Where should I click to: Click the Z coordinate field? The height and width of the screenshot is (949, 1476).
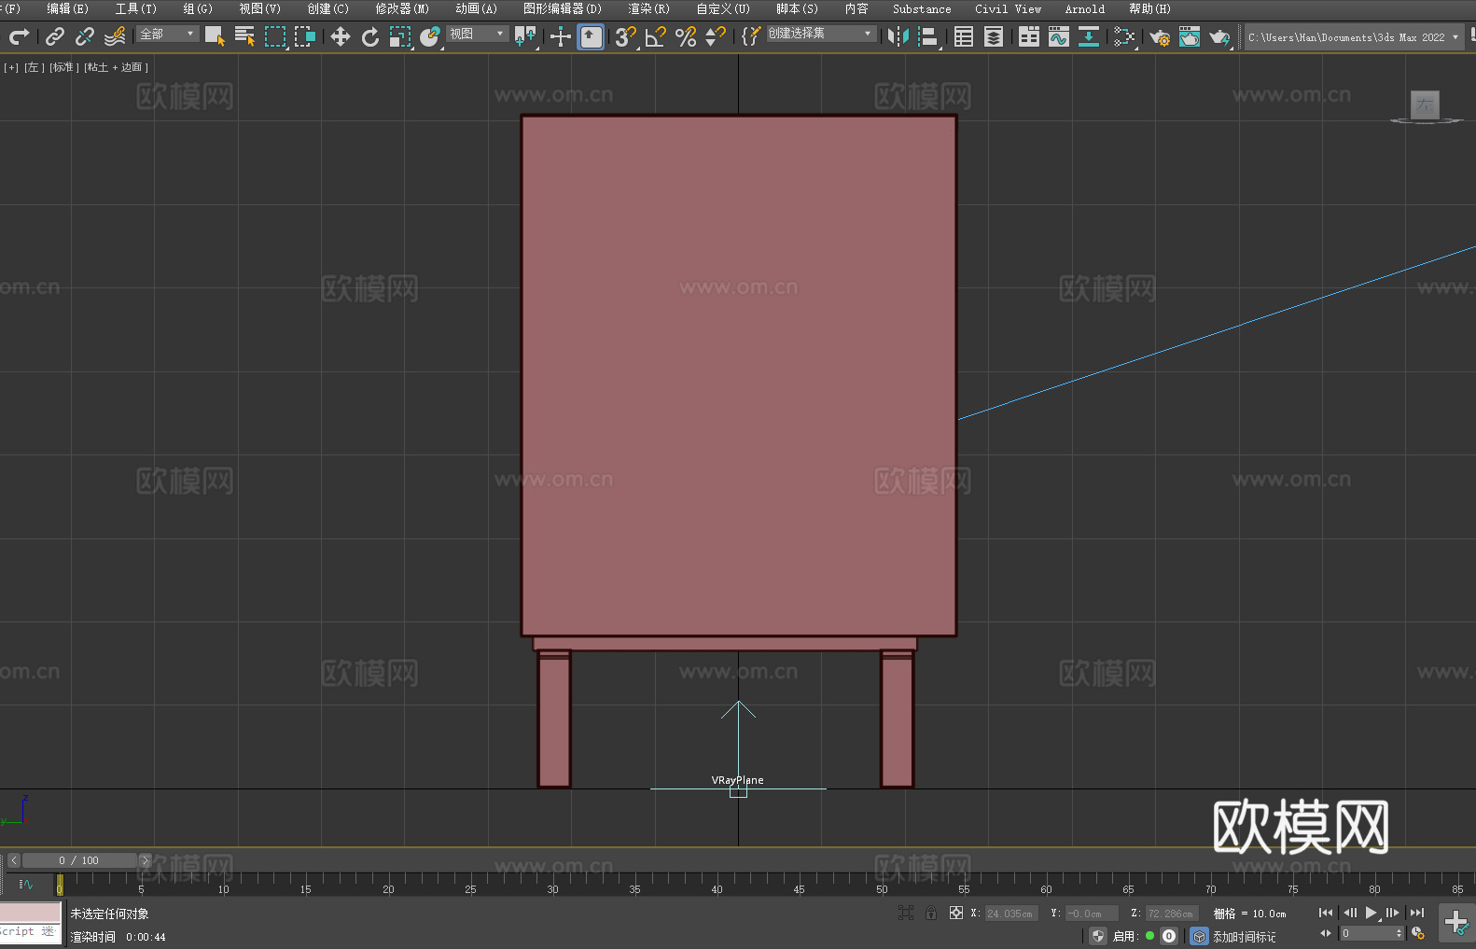1172,914
